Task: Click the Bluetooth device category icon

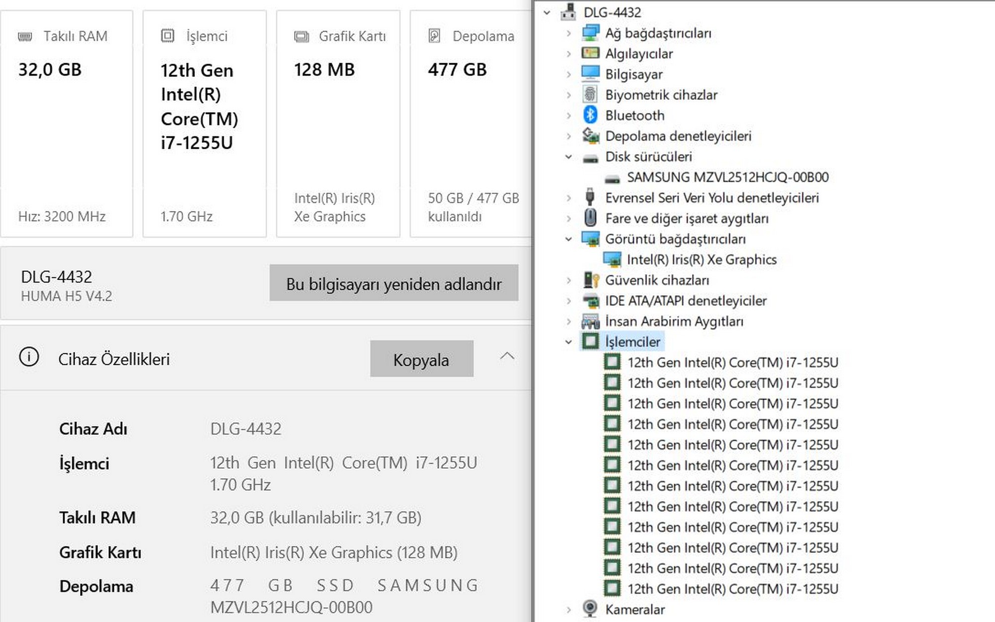Action: pyautogui.click(x=590, y=115)
